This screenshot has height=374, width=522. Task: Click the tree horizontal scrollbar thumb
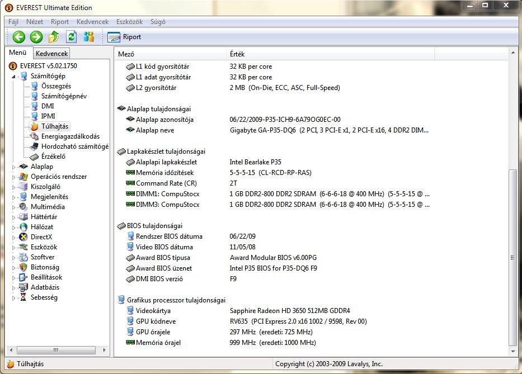[56, 350]
